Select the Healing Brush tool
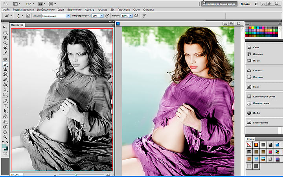The height and width of the screenshot is (177, 283). [5, 59]
